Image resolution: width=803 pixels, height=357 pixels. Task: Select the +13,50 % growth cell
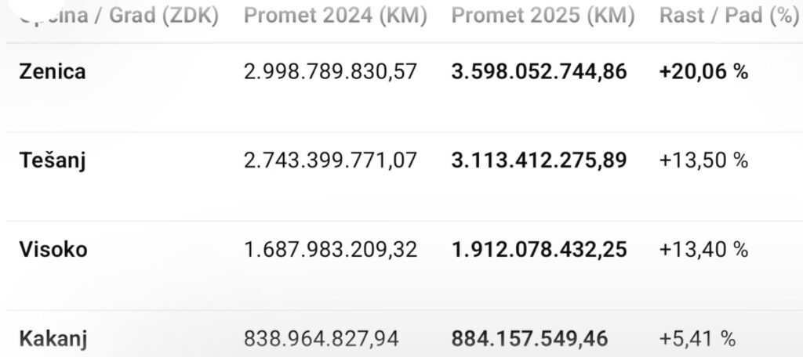(704, 161)
